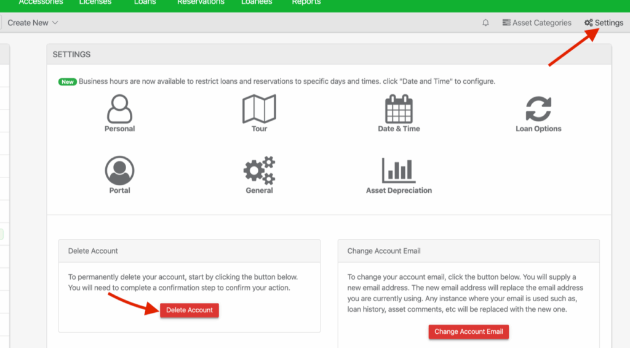This screenshot has height=348, width=630.
Task: Open the Reports menu item
Action: click(306, 2)
